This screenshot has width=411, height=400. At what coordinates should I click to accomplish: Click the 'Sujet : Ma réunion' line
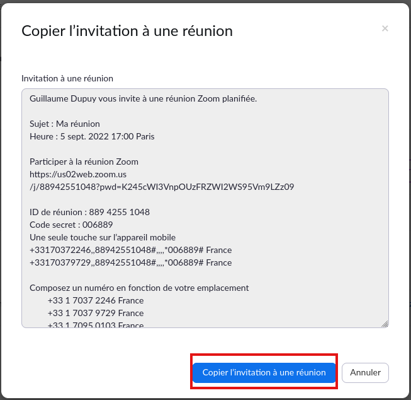pos(65,124)
